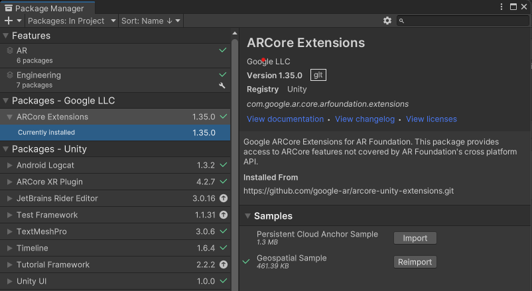Image resolution: width=532 pixels, height=291 pixels.
Task: Collapse the Features section
Action: 5,36
